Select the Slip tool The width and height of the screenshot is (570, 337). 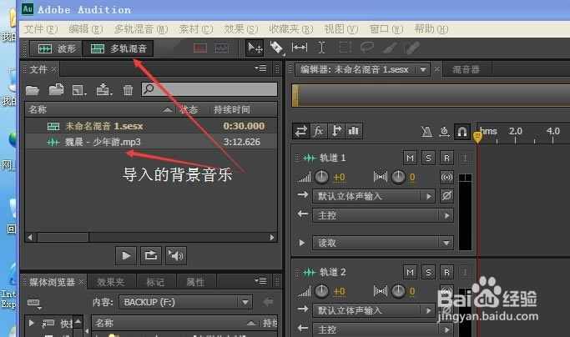click(x=299, y=48)
